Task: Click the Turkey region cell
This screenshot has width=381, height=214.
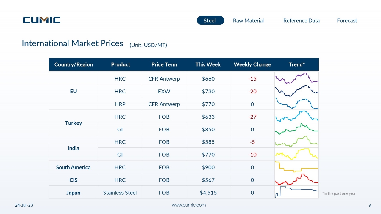Action: pyautogui.click(x=73, y=123)
